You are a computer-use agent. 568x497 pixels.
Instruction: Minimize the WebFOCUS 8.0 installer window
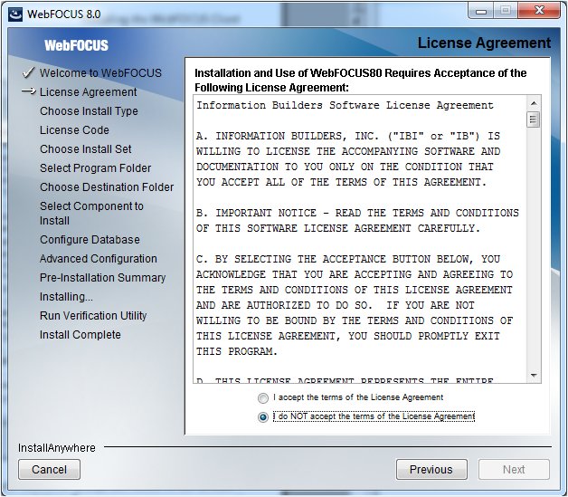pyautogui.click(x=480, y=11)
